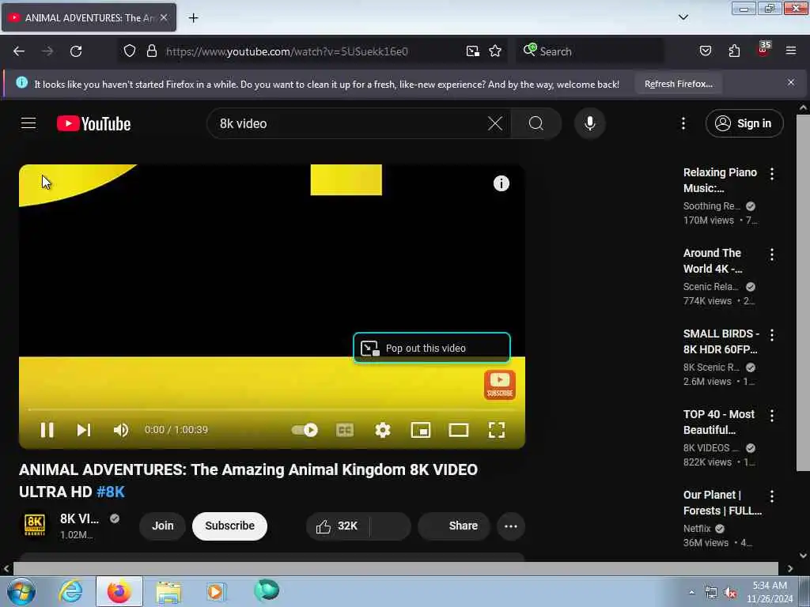Open picture-in-picture icon in address bar
Viewport: 810px width, 607px height.
pos(473,51)
